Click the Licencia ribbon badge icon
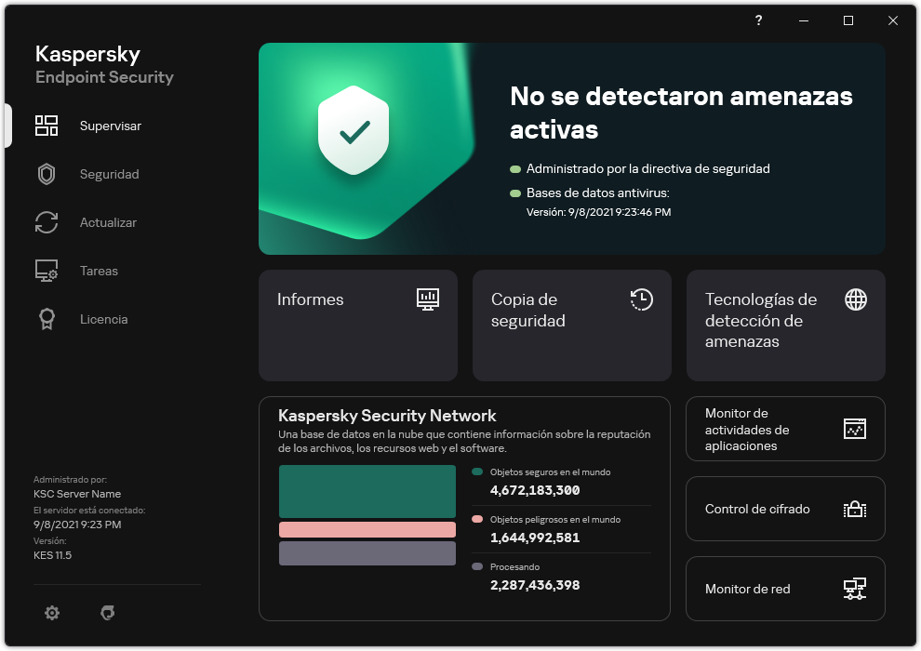The width and height of the screenshot is (921, 651). 47,319
